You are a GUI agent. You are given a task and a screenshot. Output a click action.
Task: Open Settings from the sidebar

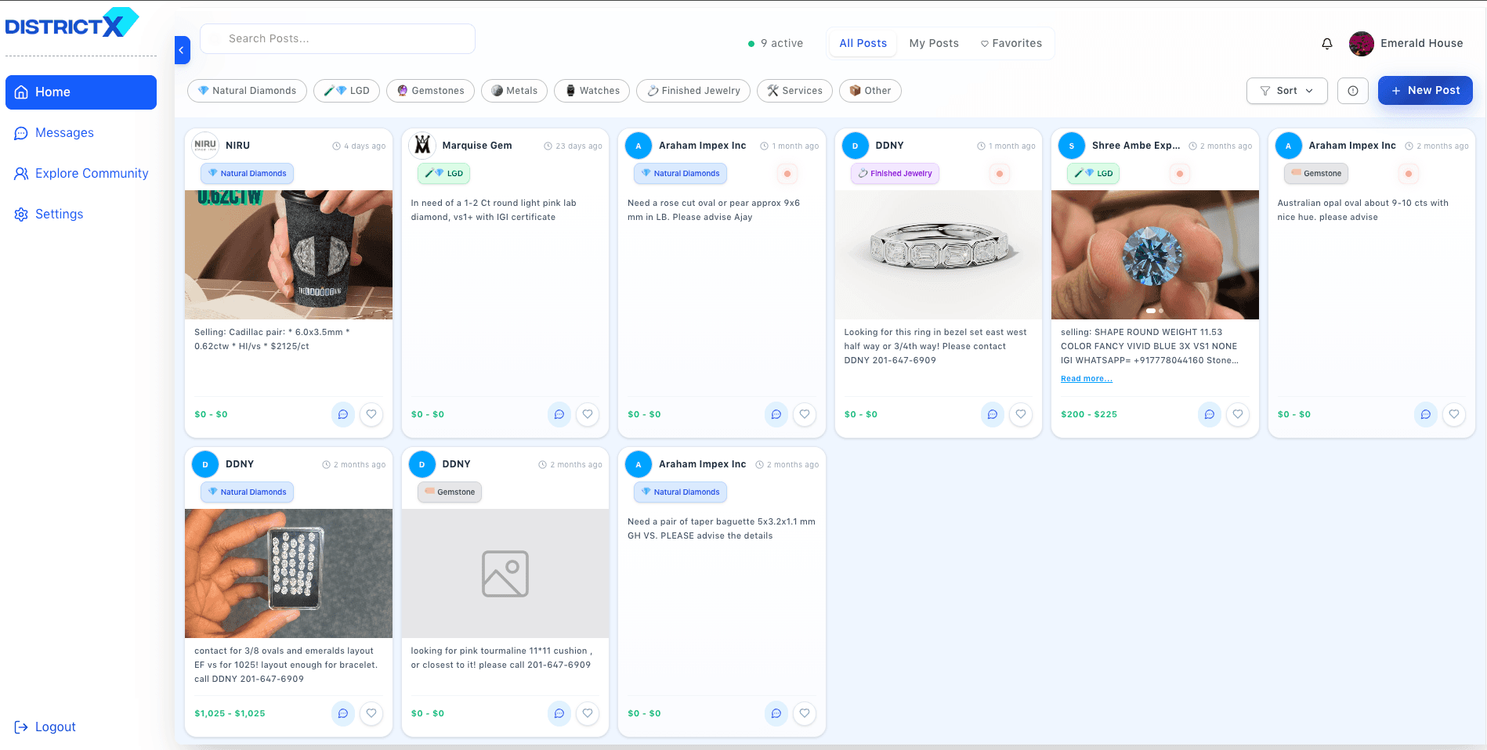(x=60, y=214)
